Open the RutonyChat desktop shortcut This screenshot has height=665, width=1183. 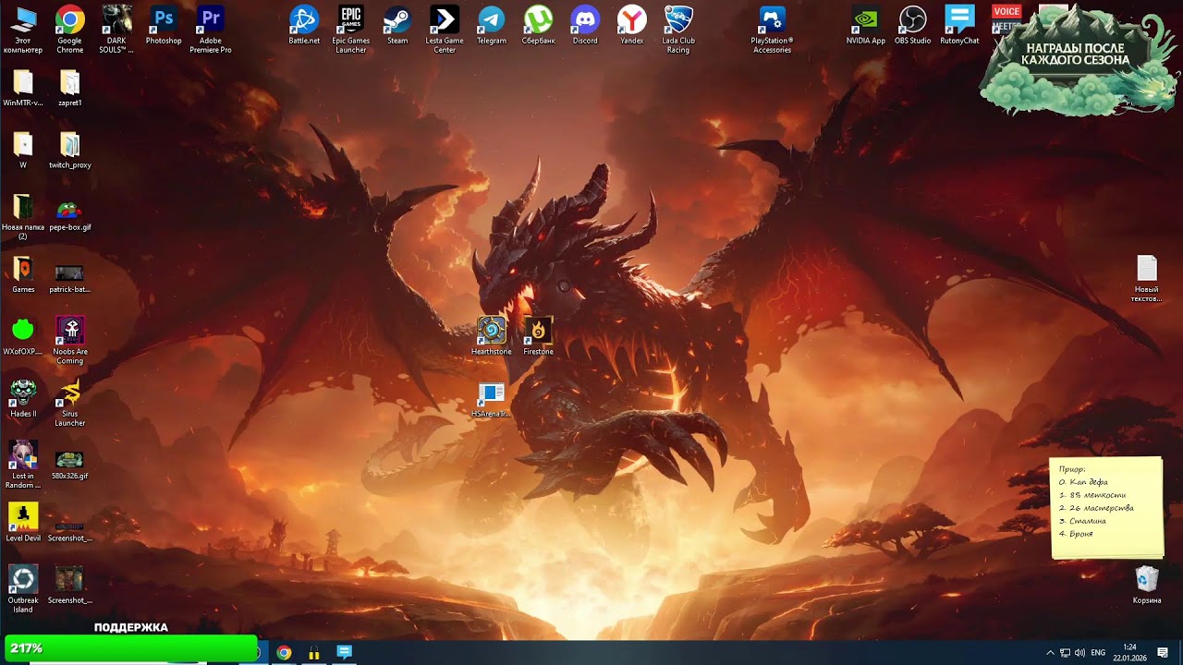[x=959, y=25]
